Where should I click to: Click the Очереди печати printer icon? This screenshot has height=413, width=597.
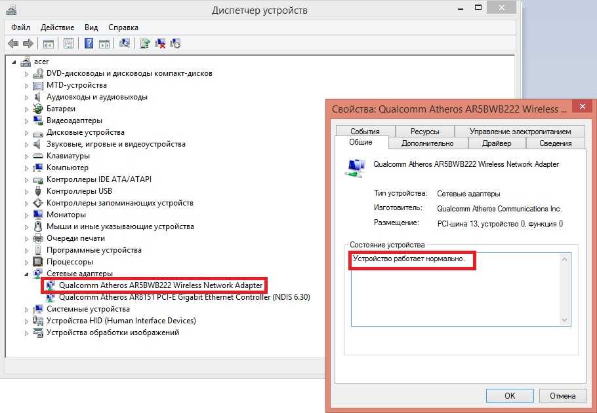pyautogui.click(x=37, y=239)
